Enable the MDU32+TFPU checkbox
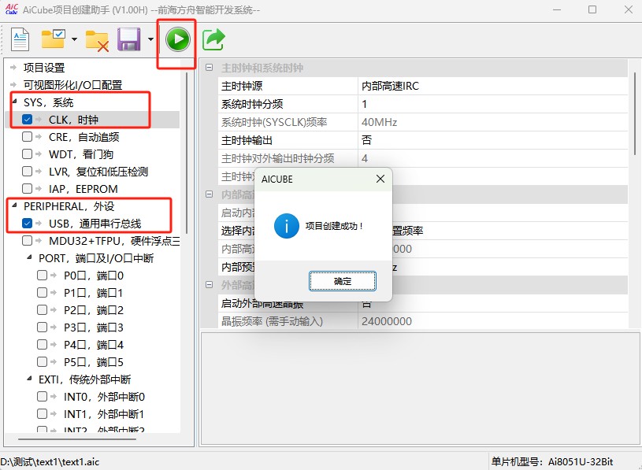This screenshot has height=470, width=642. coord(27,241)
